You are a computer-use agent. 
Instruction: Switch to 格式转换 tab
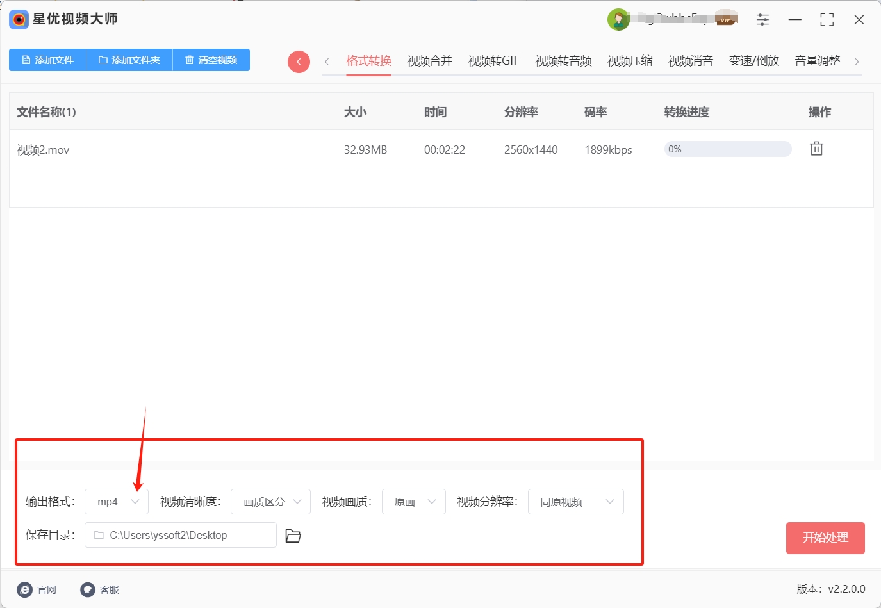[x=368, y=61]
